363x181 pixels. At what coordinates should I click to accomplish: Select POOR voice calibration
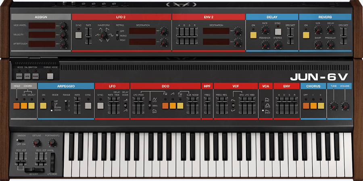(35, 76)
